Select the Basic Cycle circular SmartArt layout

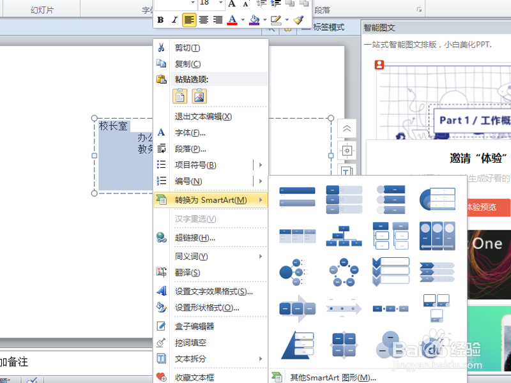pyautogui.click(x=344, y=273)
